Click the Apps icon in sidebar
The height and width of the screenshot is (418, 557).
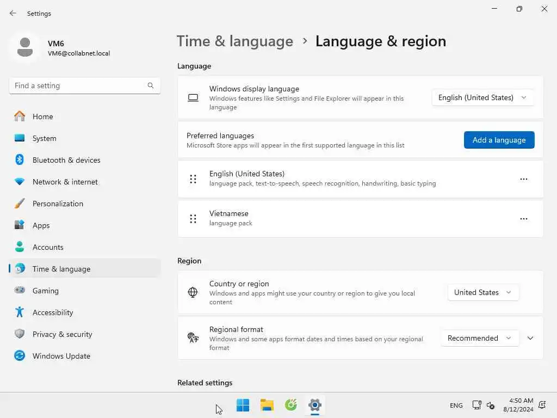pos(20,225)
